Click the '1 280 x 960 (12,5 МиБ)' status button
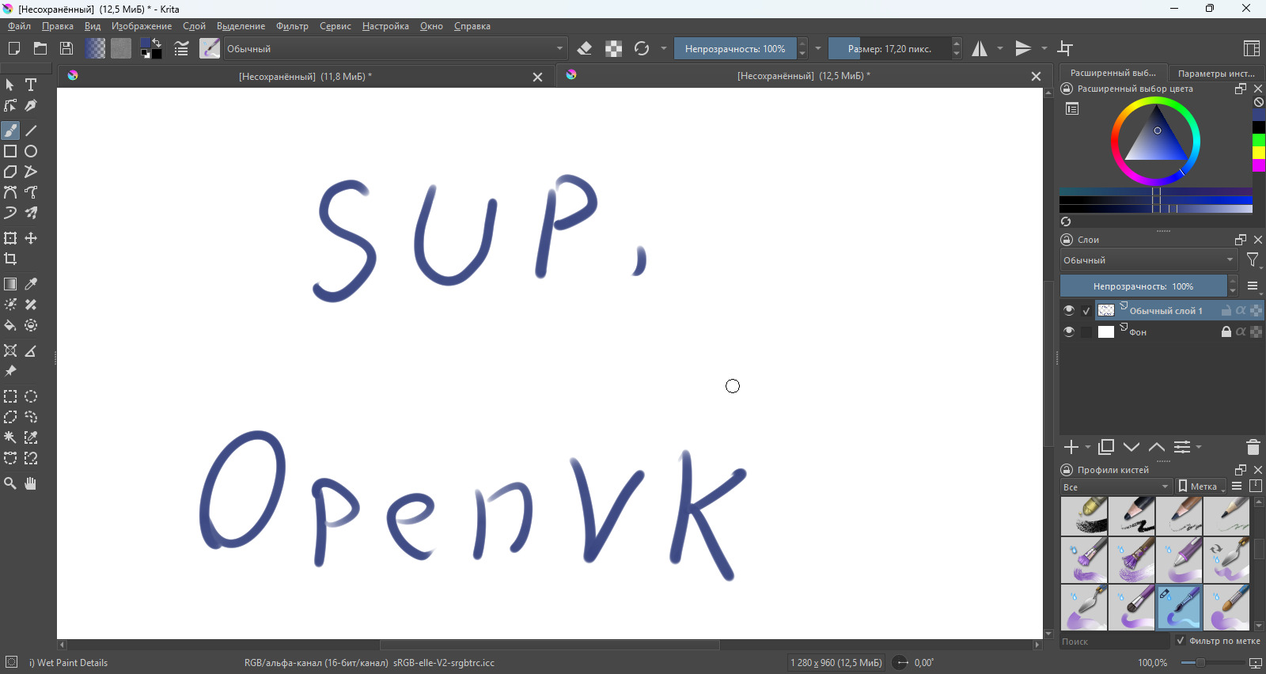Screen dimensions: 1266x674 click(836, 663)
